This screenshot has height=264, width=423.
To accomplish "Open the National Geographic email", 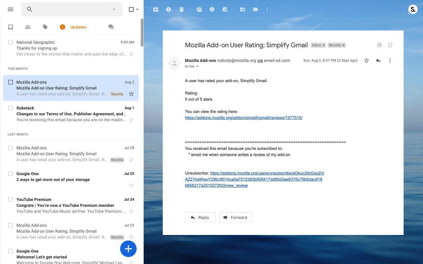I will tap(71, 48).
